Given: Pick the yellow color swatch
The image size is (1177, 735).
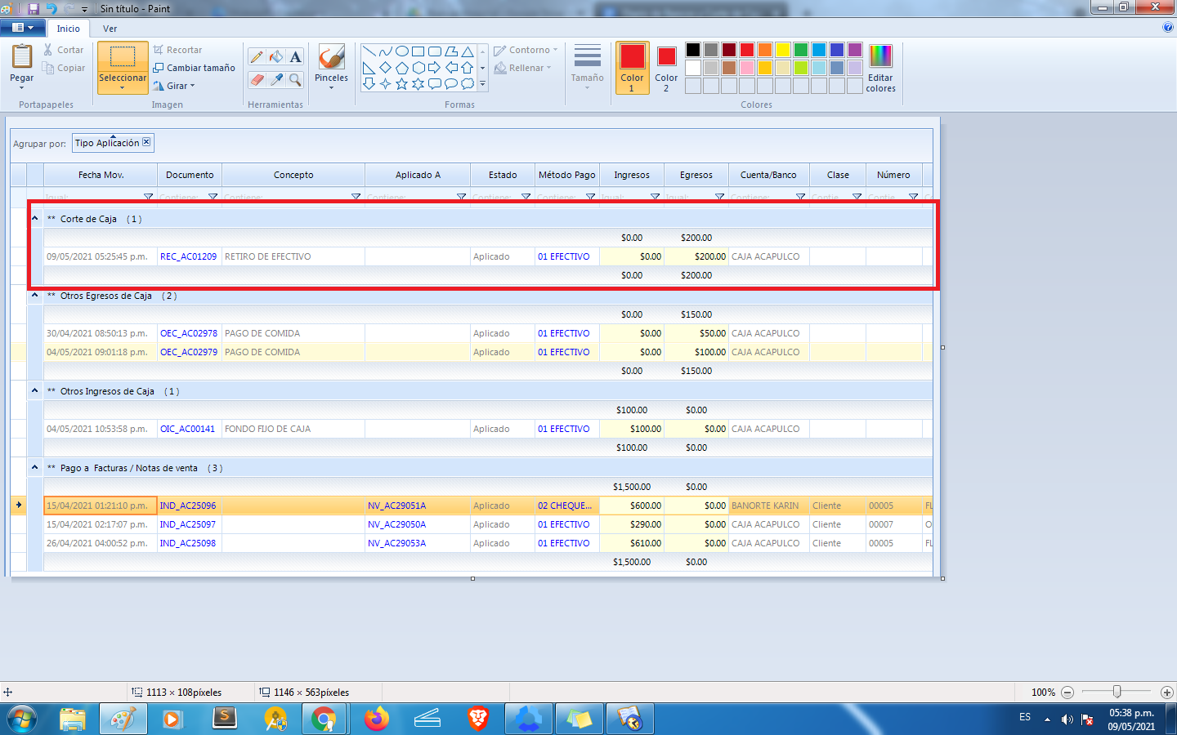Looking at the screenshot, I should [783, 50].
